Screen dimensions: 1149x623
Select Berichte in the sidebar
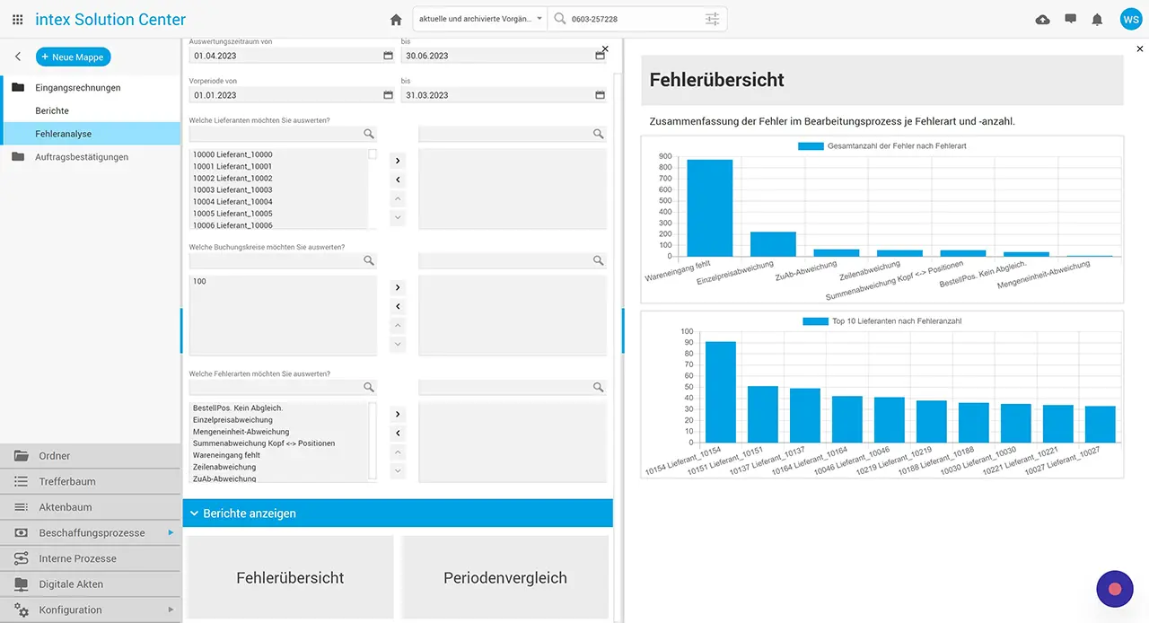coord(52,110)
